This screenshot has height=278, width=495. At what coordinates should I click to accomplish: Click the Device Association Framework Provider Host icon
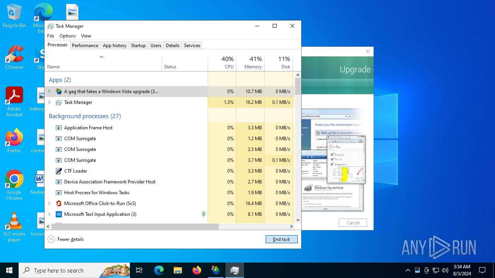pos(59,182)
